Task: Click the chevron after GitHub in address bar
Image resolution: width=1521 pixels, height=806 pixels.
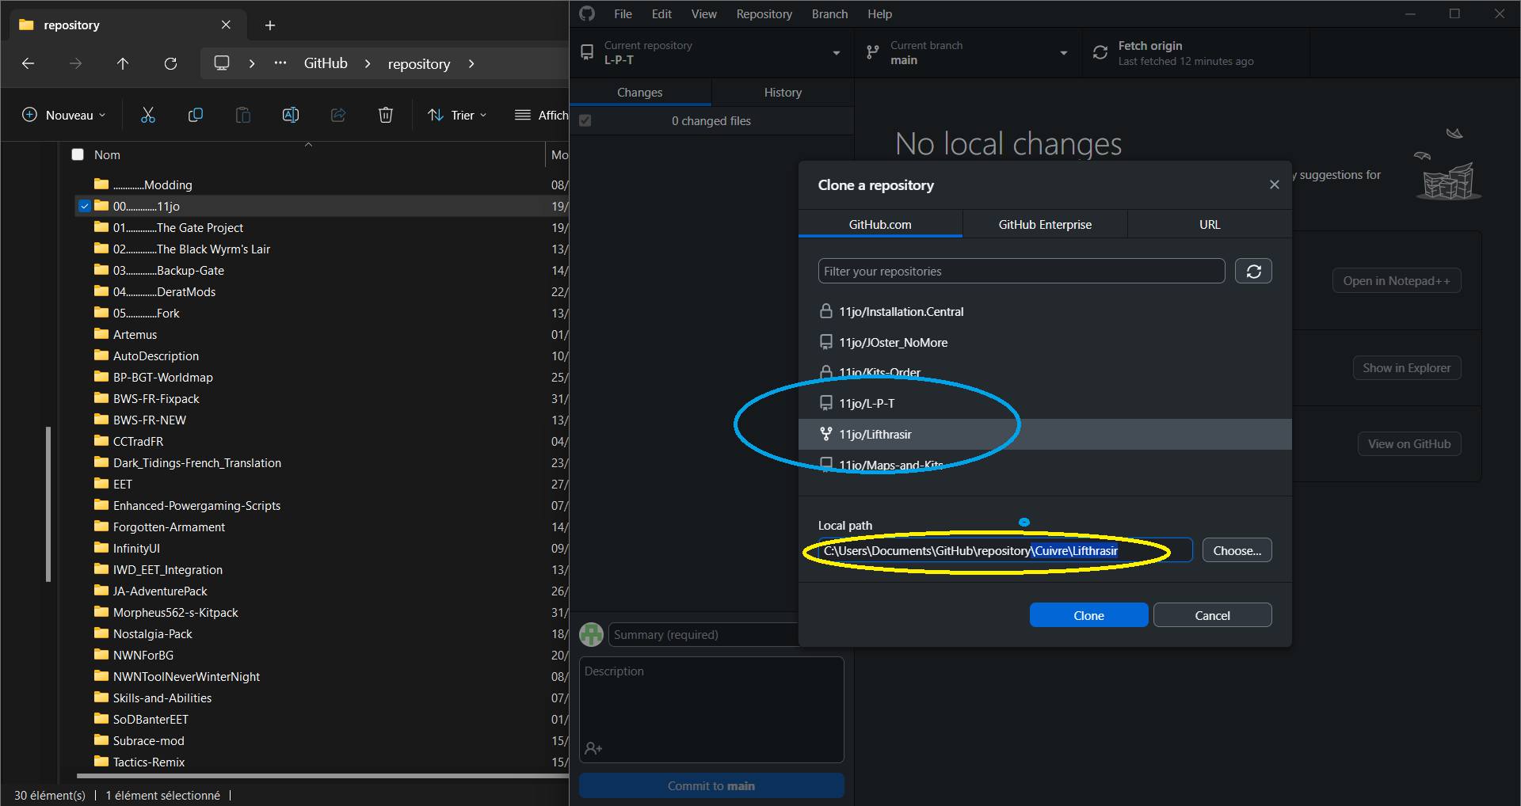Action: tap(368, 63)
